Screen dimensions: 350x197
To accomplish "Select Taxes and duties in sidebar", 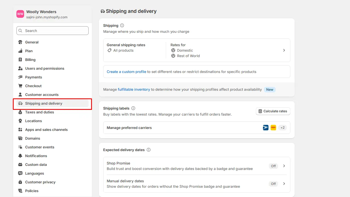I will coord(52,112).
